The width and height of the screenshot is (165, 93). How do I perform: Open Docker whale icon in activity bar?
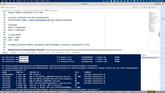coord(163,63)
